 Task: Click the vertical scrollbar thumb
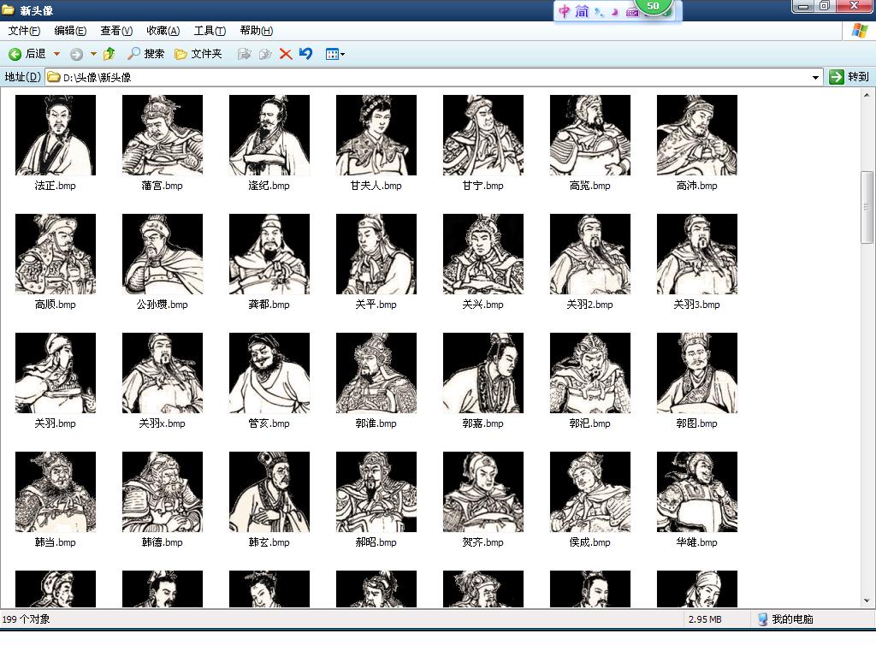pyautogui.click(x=867, y=207)
